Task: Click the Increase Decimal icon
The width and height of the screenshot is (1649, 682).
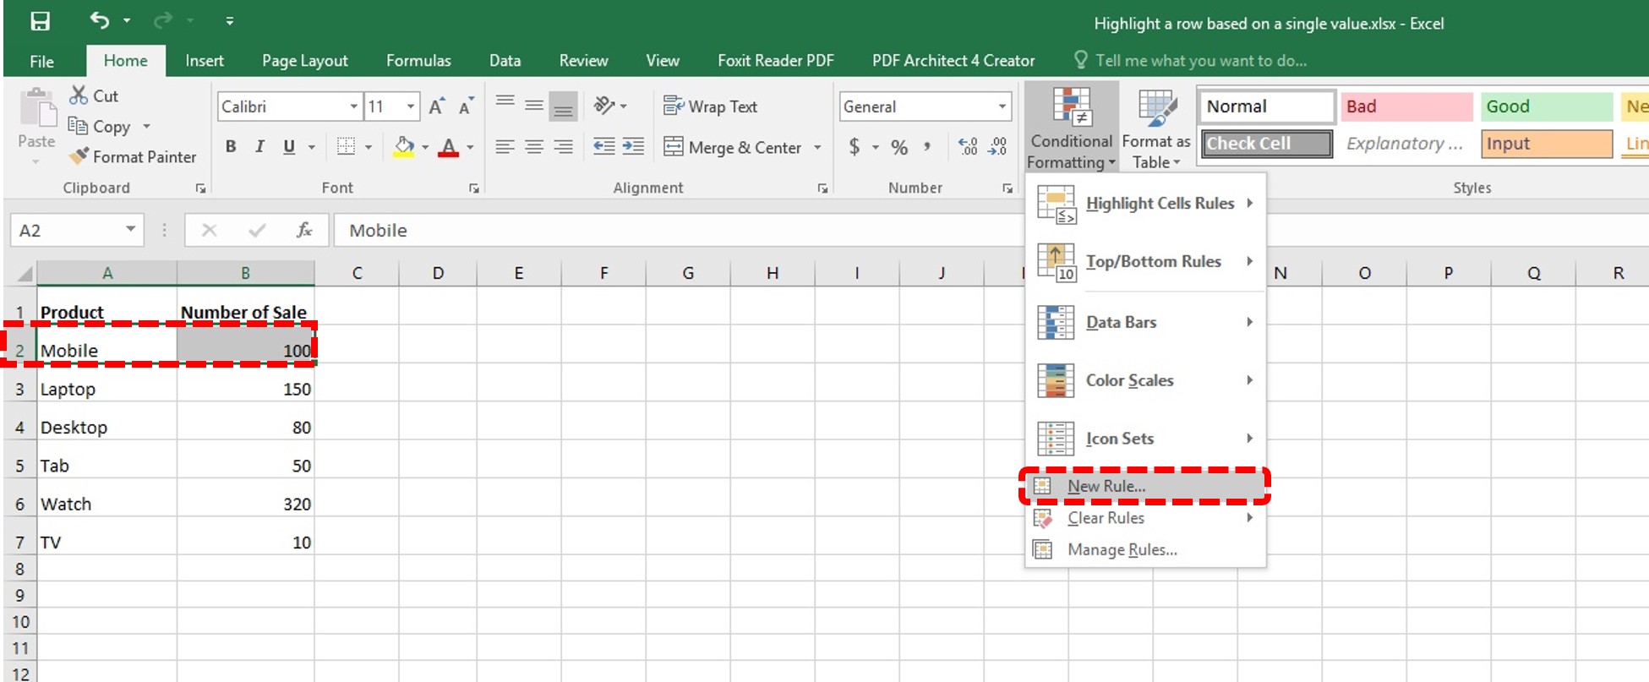Action: pyautogui.click(x=969, y=147)
